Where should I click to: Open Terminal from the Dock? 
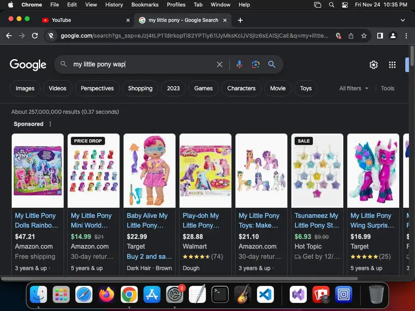(x=220, y=294)
